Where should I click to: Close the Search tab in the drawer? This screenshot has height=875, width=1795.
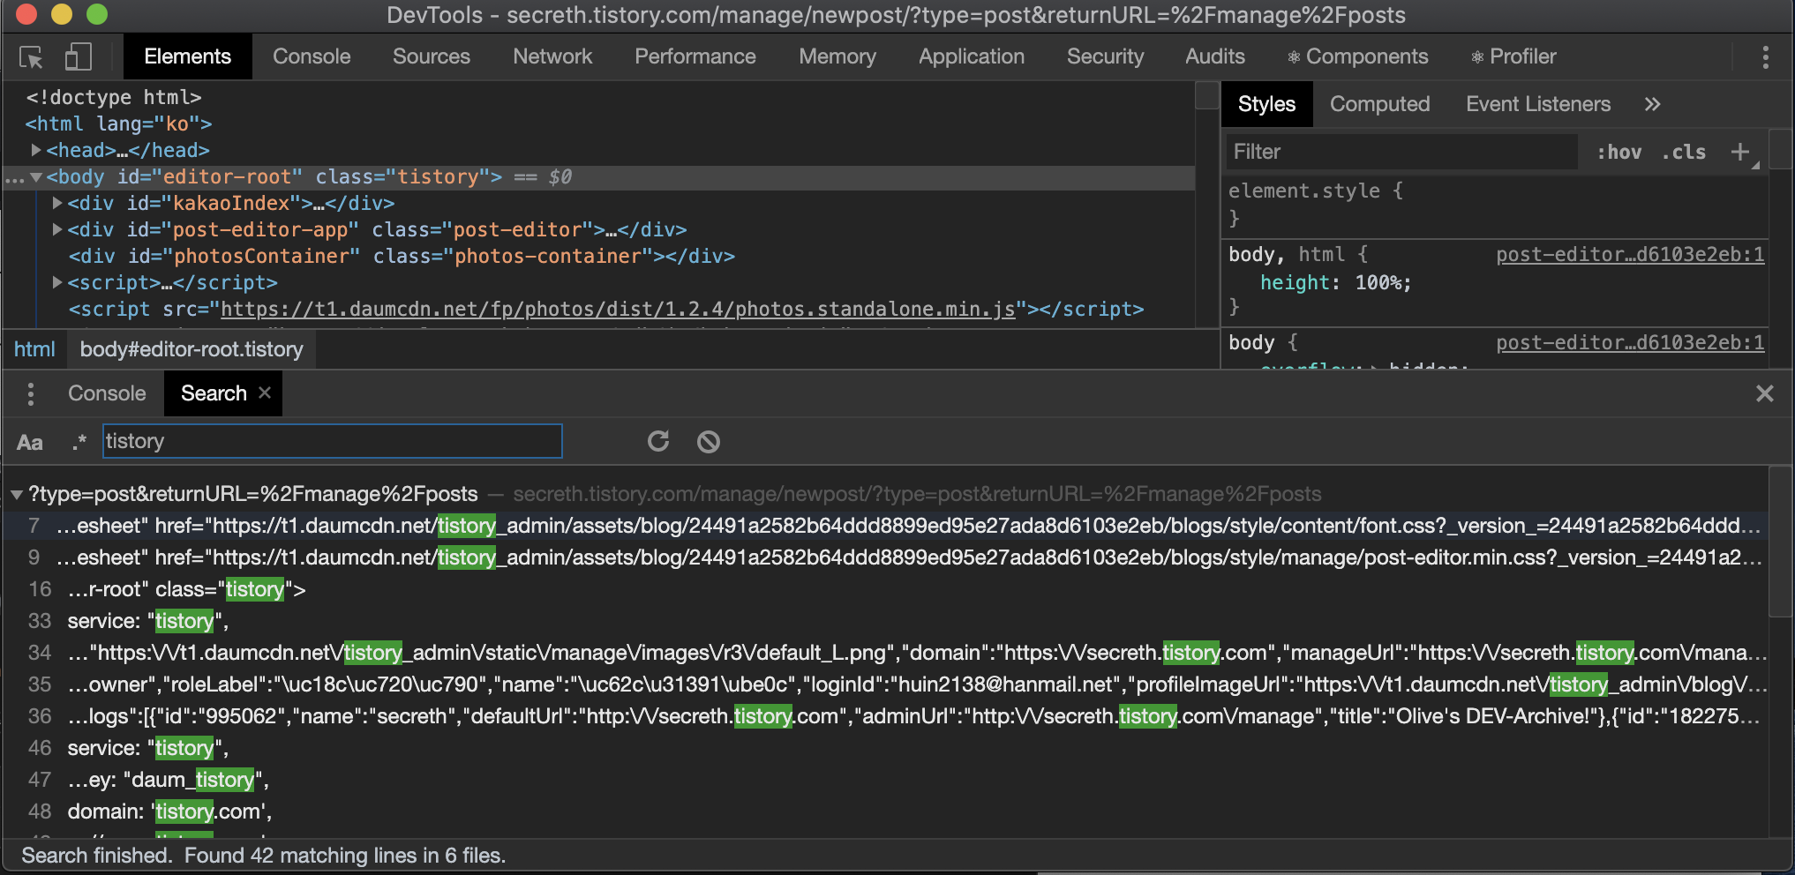tap(265, 393)
